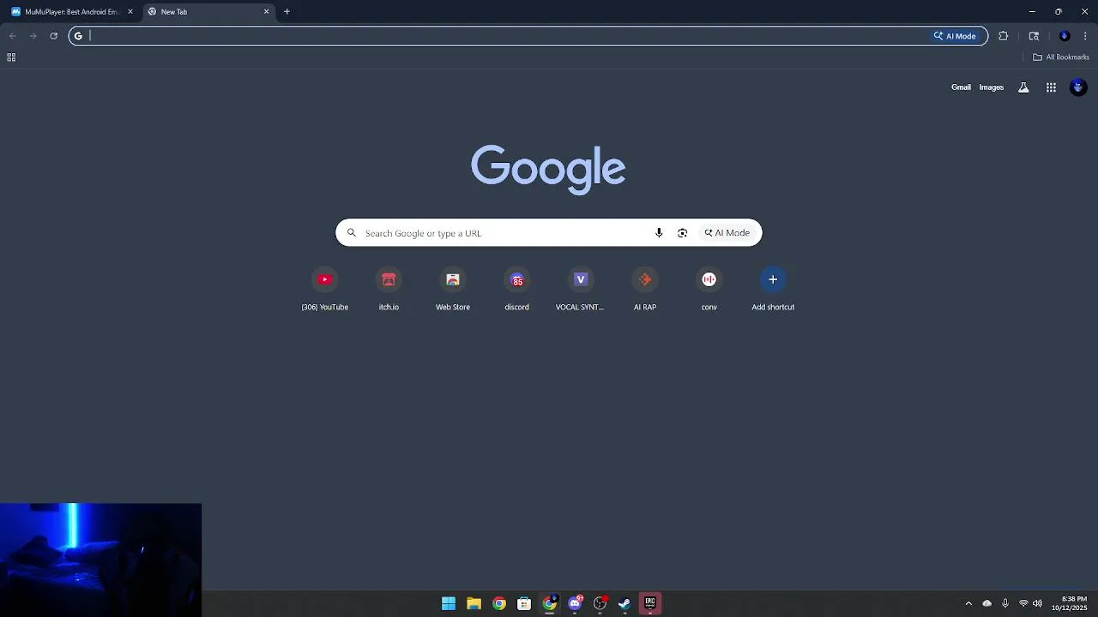Viewport: 1098px width, 617px height.
Task: Open the YouTube shortcut
Action: (x=325, y=290)
